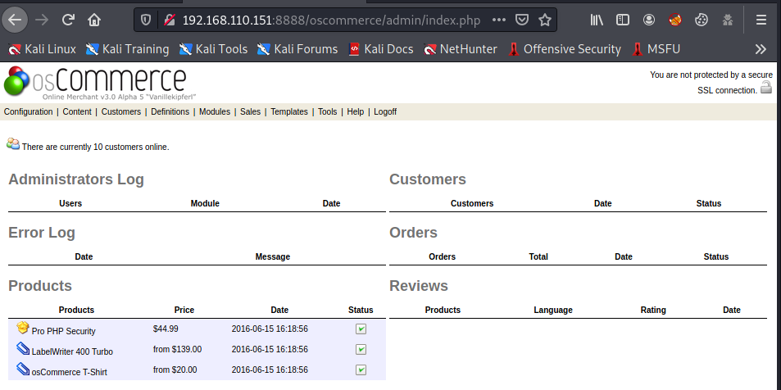Screen dimensions: 781x390
Task: Click the URL address bar
Action: coord(328,20)
